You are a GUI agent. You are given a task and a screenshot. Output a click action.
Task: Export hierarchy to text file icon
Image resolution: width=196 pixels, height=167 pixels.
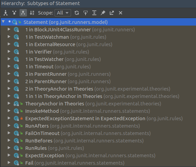tap(112, 13)
